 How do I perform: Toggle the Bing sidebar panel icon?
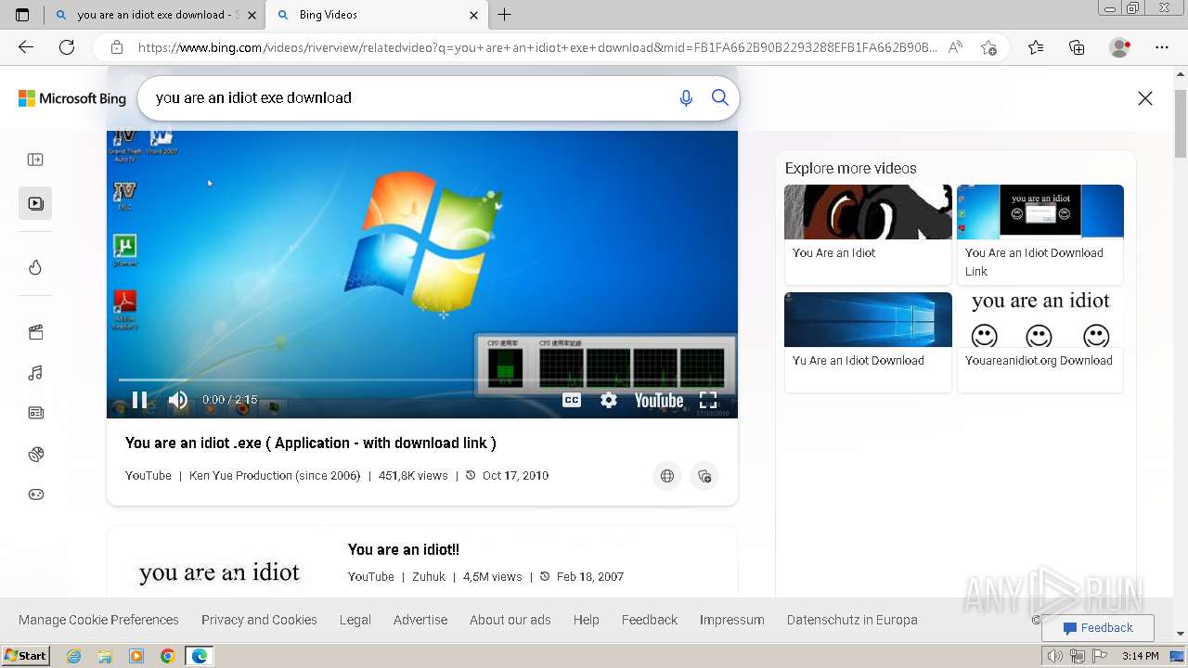[x=35, y=160]
